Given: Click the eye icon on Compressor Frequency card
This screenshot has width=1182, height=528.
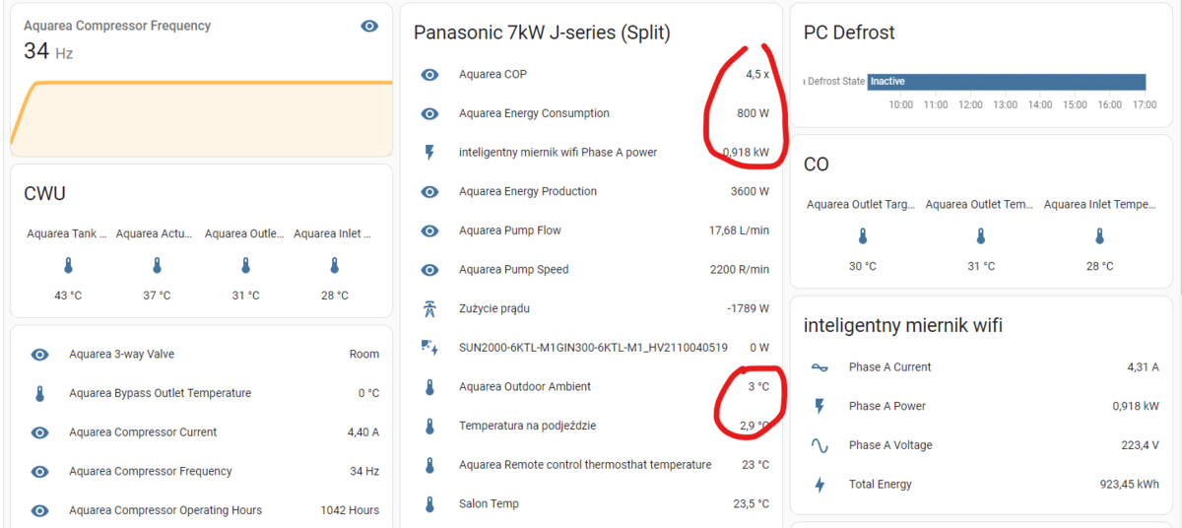Looking at the screenshot, I should [369, 27].
